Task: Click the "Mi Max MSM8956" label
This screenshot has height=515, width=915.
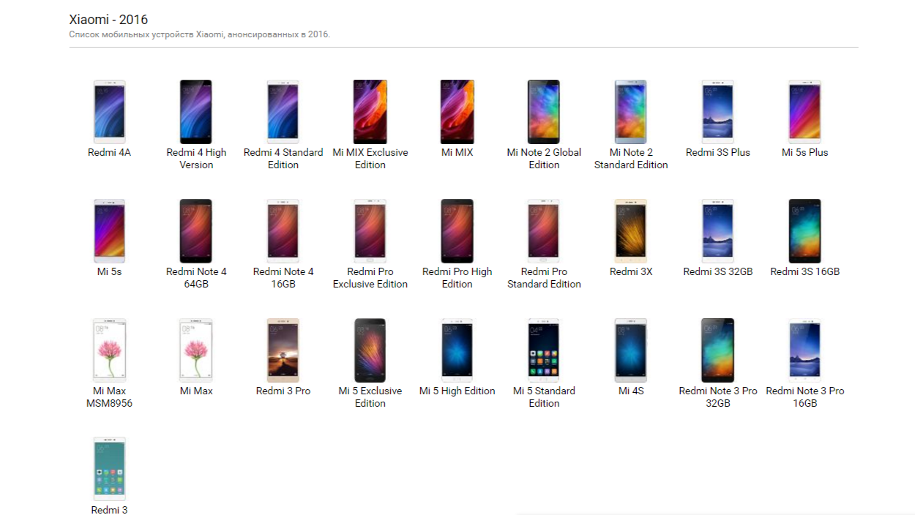Action: pos(109,397)
